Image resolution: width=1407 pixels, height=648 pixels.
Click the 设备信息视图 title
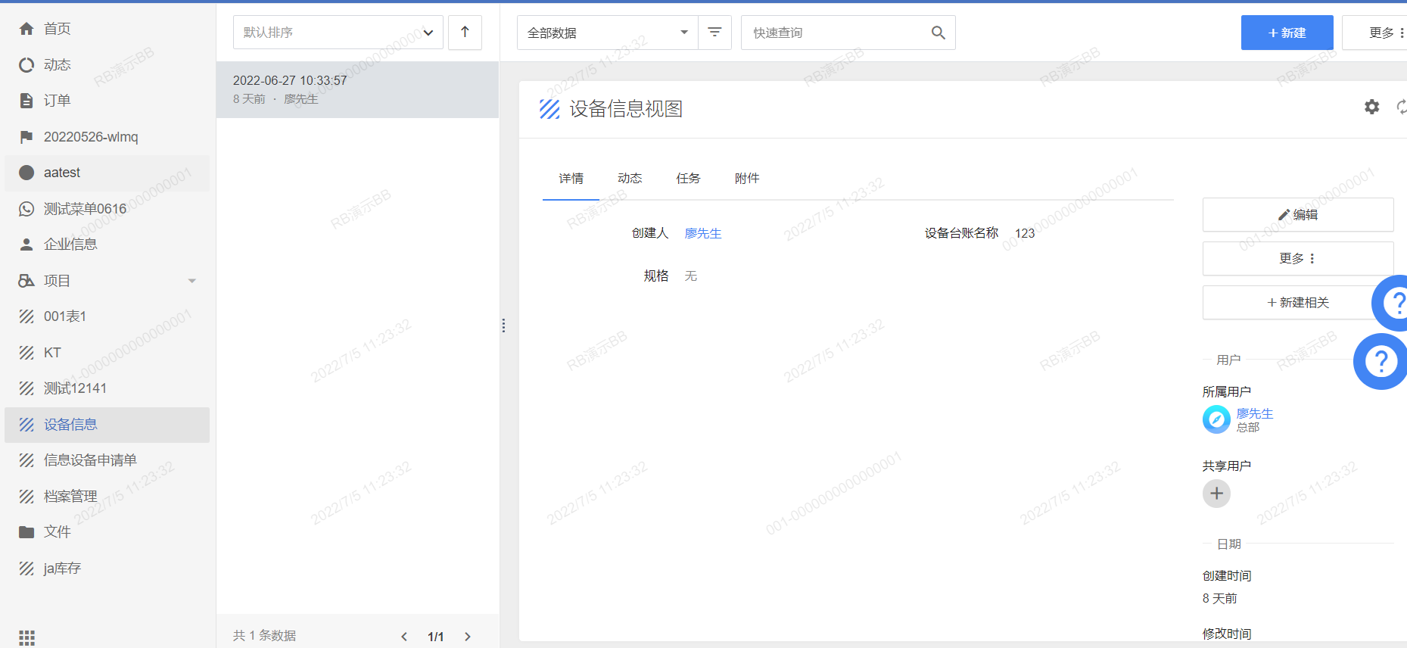pos(626,109)
